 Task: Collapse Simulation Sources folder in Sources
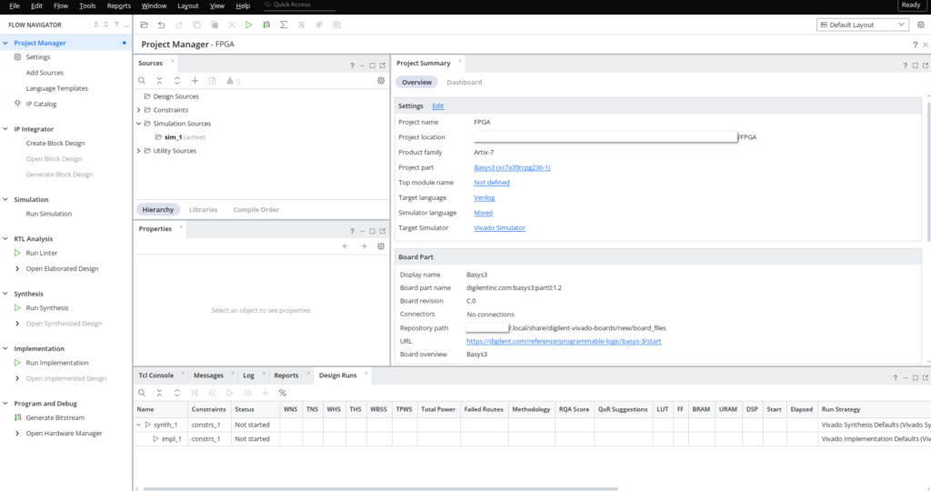[x=139, y=124]
